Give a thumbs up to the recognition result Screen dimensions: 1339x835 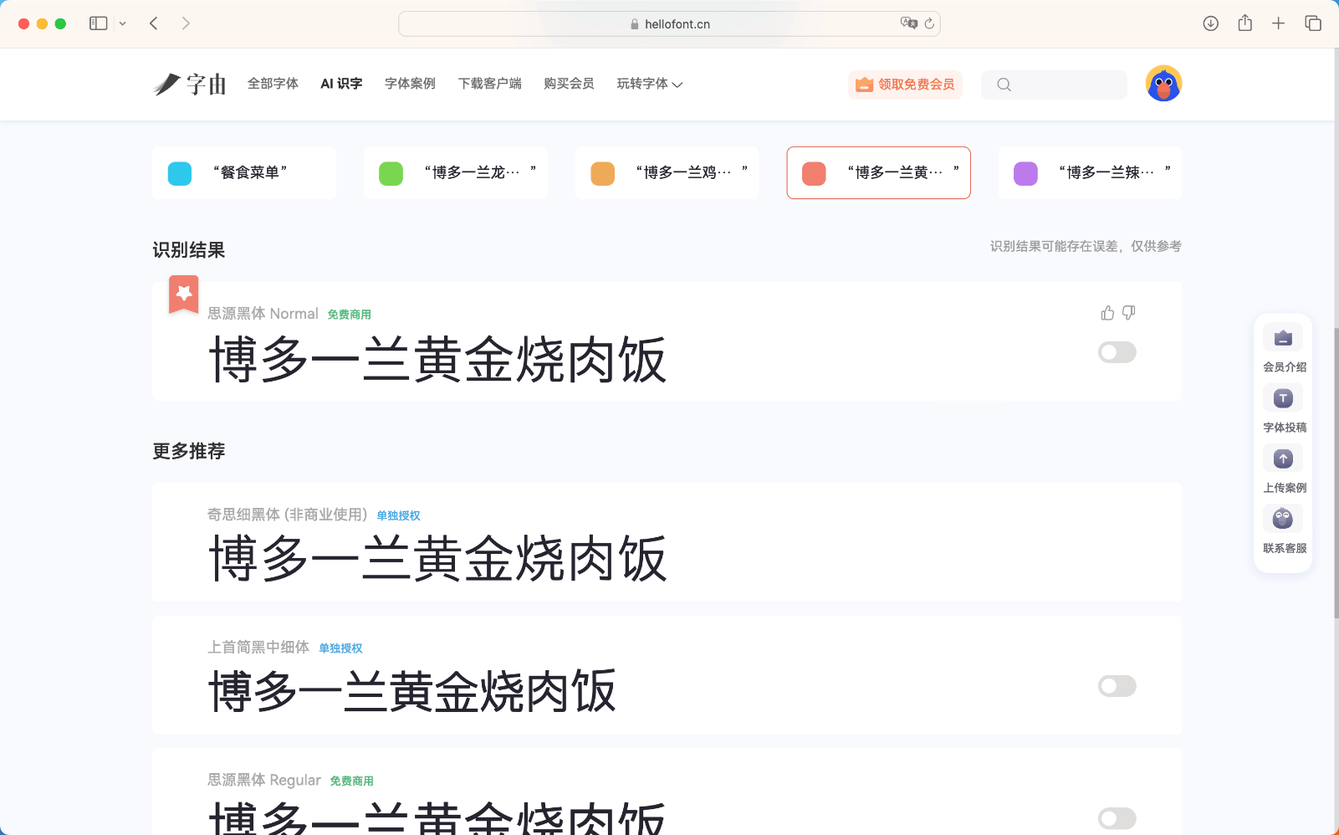click(1106, 312)
